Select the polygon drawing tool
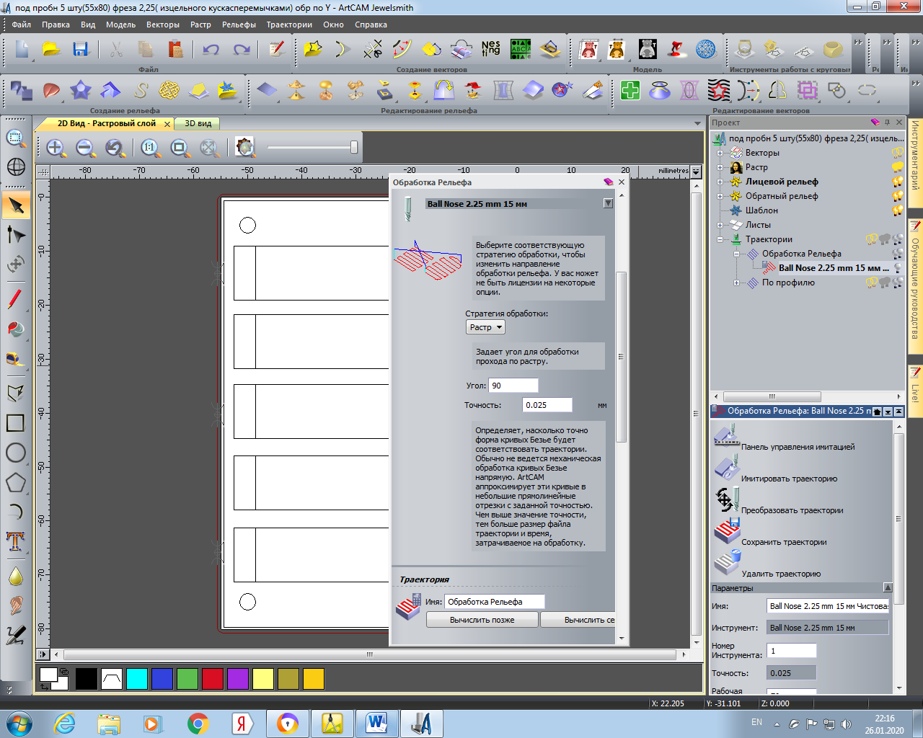This screenshot has width=923, height=738. (x=16, y=482)
